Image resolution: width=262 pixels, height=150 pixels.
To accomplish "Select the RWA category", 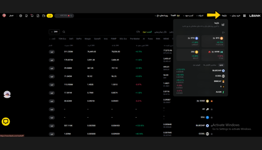I will click(158, 39).
